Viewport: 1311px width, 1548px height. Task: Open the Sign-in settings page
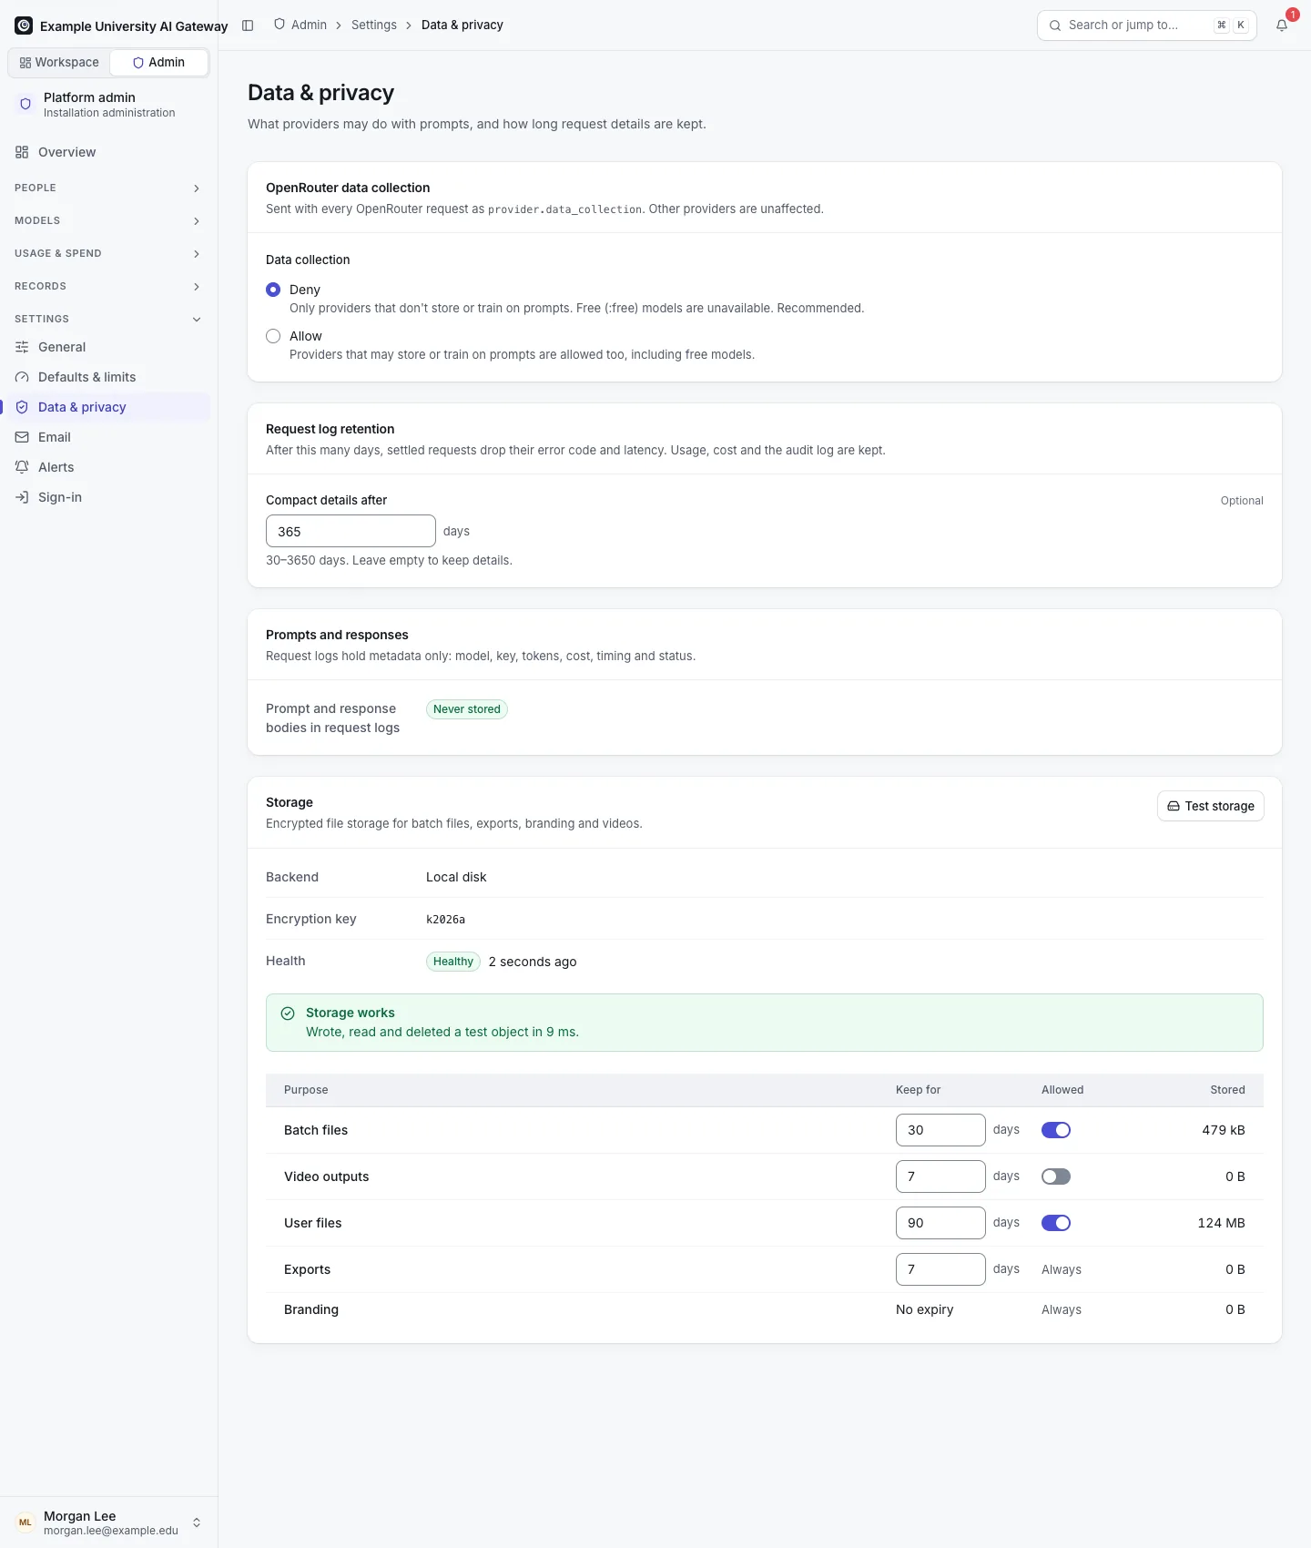pos(108,497)
